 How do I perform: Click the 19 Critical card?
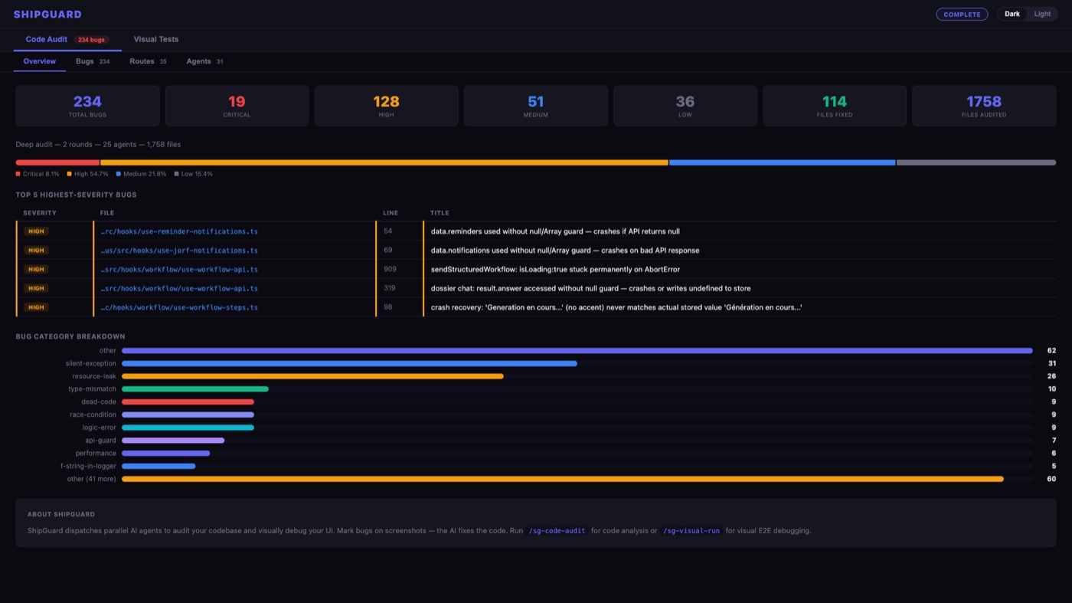pyautogui.click(x=237, y=106)
